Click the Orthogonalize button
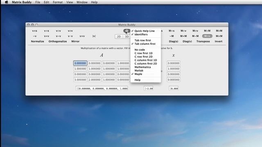 [58, 41]
